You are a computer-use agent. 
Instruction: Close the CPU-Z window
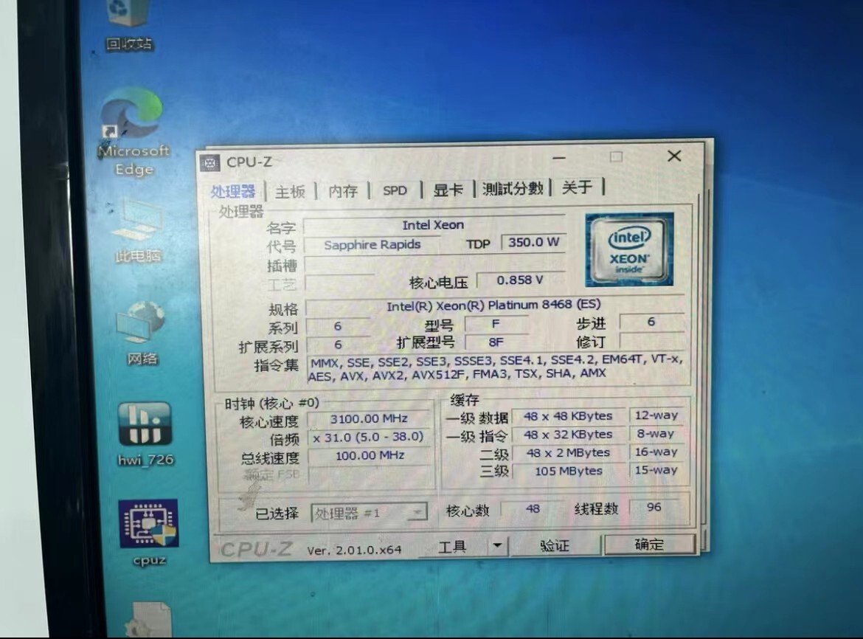point(675,156)
